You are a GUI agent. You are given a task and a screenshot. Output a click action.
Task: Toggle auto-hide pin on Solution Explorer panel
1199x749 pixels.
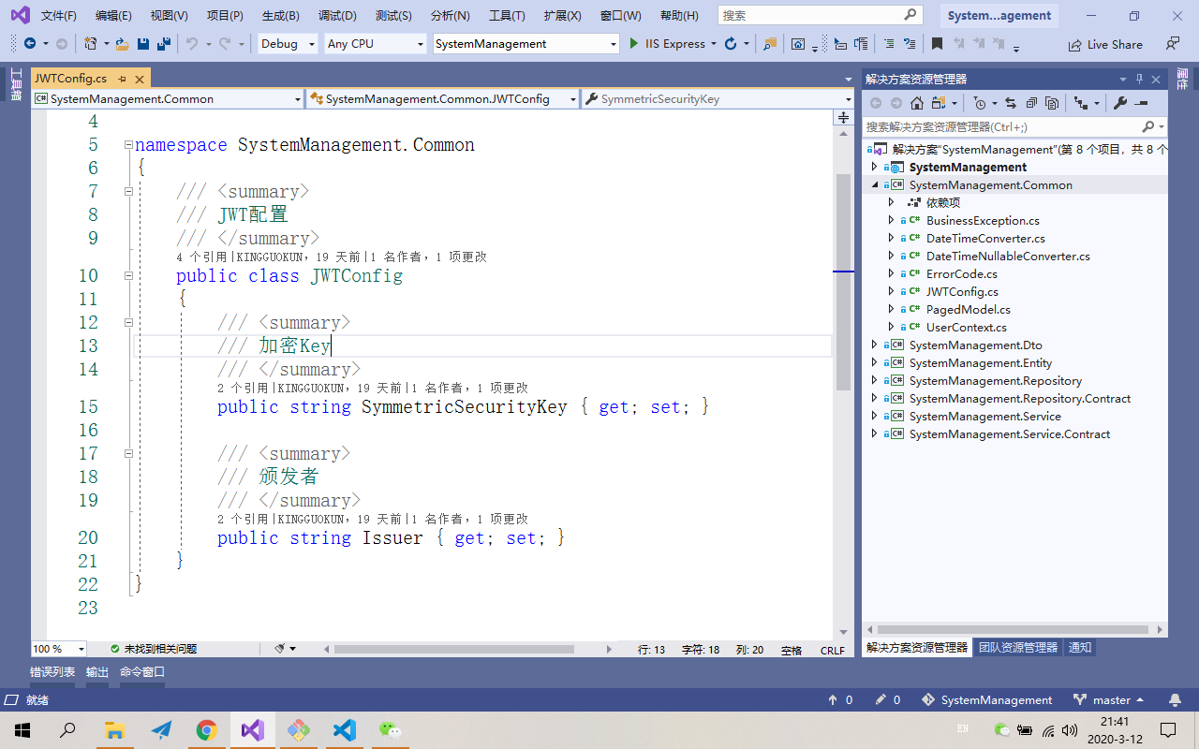(x=1139, y=80)
